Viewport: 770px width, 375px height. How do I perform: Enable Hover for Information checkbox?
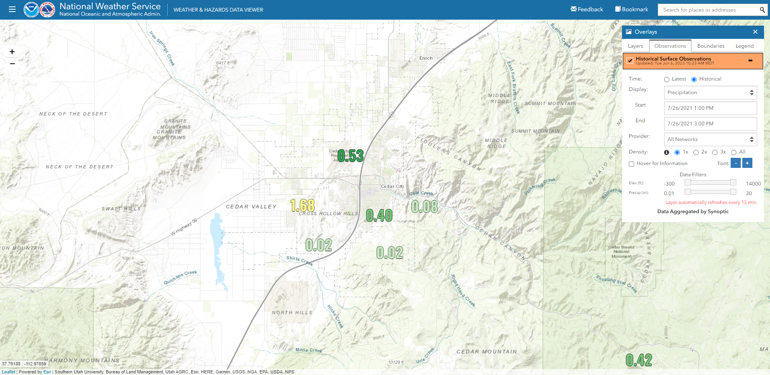(632, 164)
